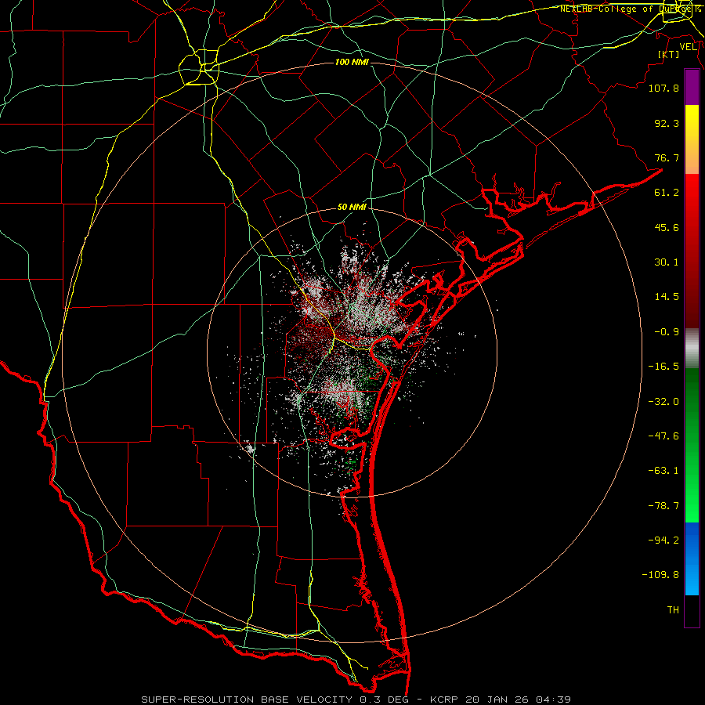Select the -94.2 velocity scale value
This screenshot has height=705, width=705.
click(663, 540)
